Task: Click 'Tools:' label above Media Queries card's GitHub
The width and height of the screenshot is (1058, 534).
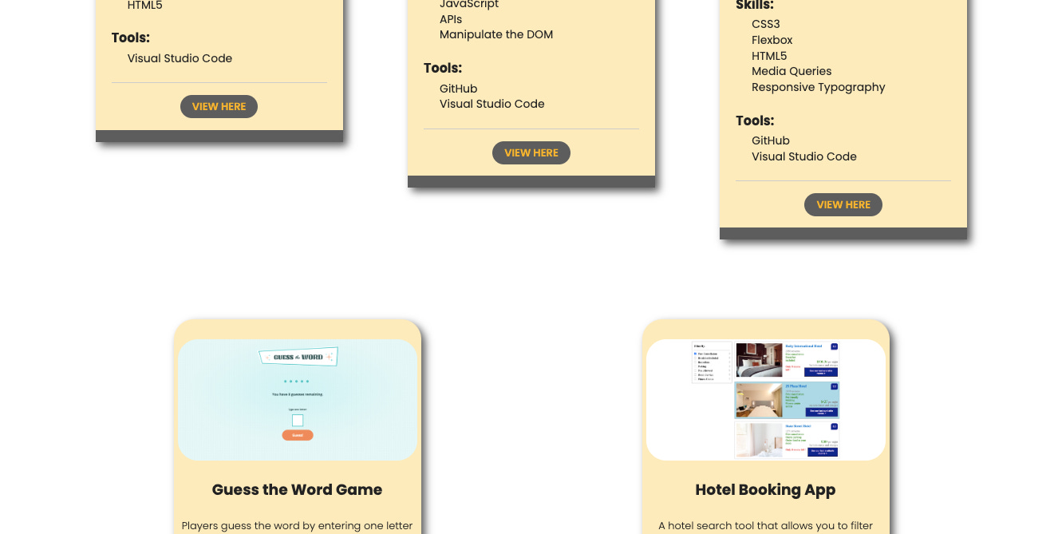Action: tap(755, 121)
